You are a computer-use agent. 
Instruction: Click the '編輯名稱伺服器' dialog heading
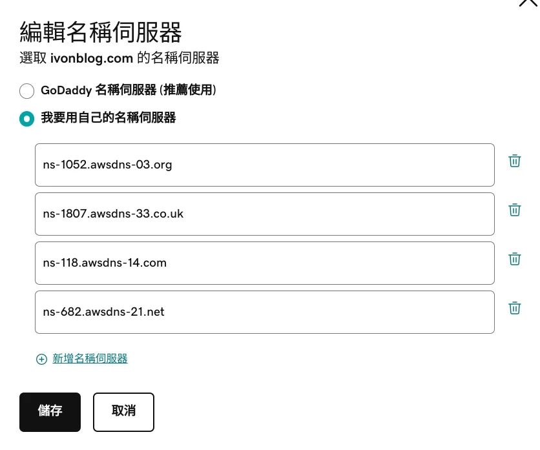[100, 32]
